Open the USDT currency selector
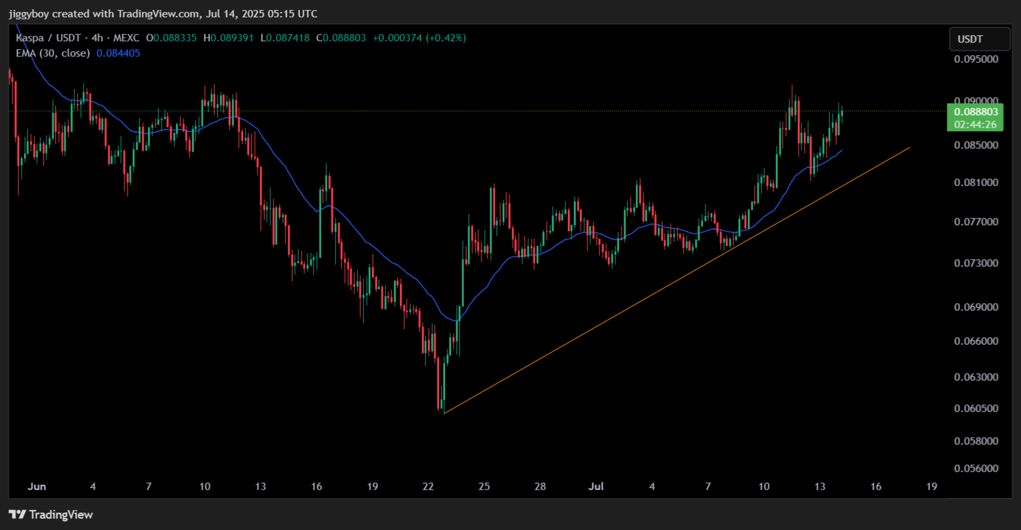Viewport: 1021px width, 530px height. tap(979, 39)
